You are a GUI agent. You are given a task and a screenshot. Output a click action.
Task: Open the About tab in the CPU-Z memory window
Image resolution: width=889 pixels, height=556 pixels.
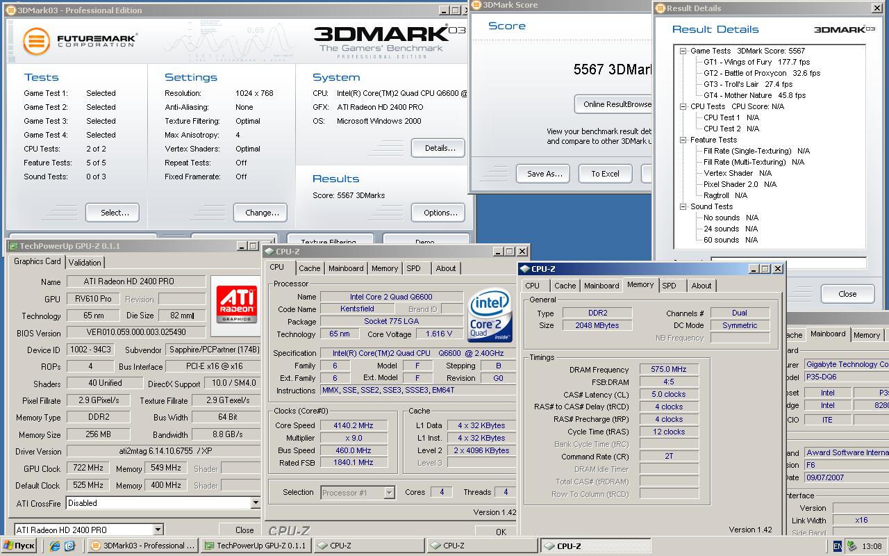pos(701,286)
